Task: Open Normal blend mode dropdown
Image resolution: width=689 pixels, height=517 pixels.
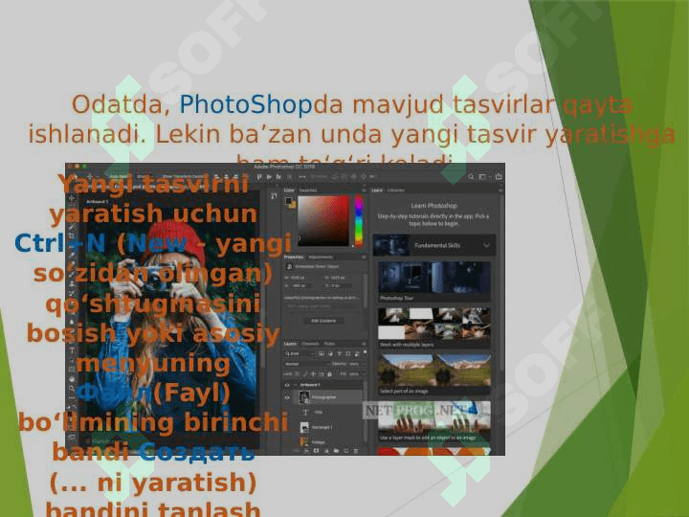Action: pyautogui.click(x=307, y=364)
